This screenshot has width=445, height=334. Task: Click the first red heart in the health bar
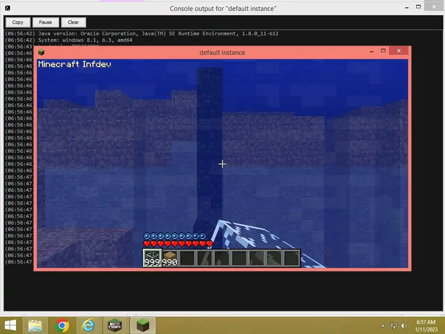tap(147, 244)
